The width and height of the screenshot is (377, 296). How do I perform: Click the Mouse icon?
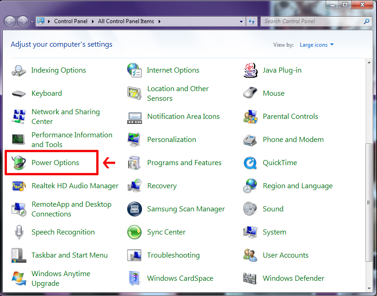(x=250, y=93)
